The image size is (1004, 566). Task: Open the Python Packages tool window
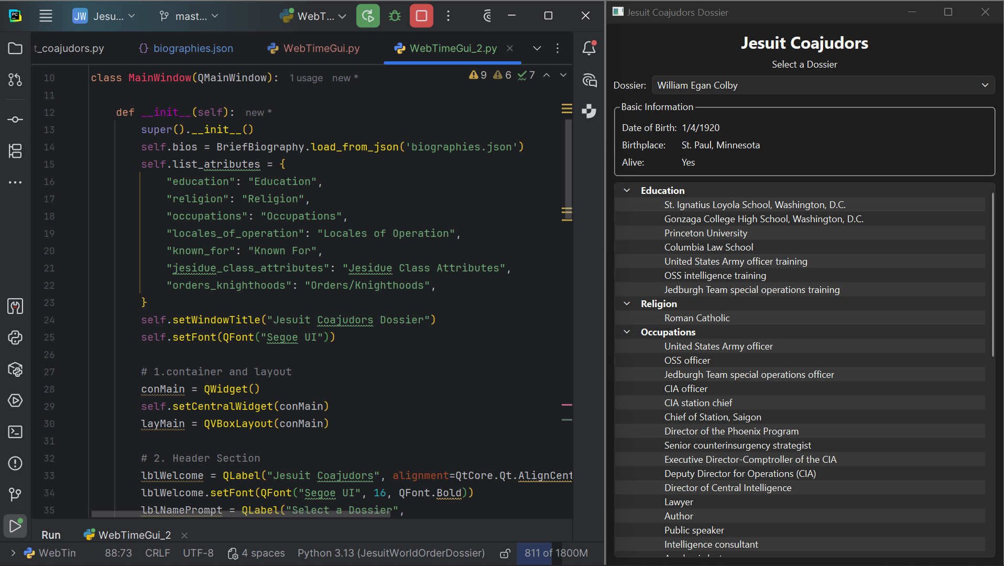pyautogui.click(x=15, y=369)
